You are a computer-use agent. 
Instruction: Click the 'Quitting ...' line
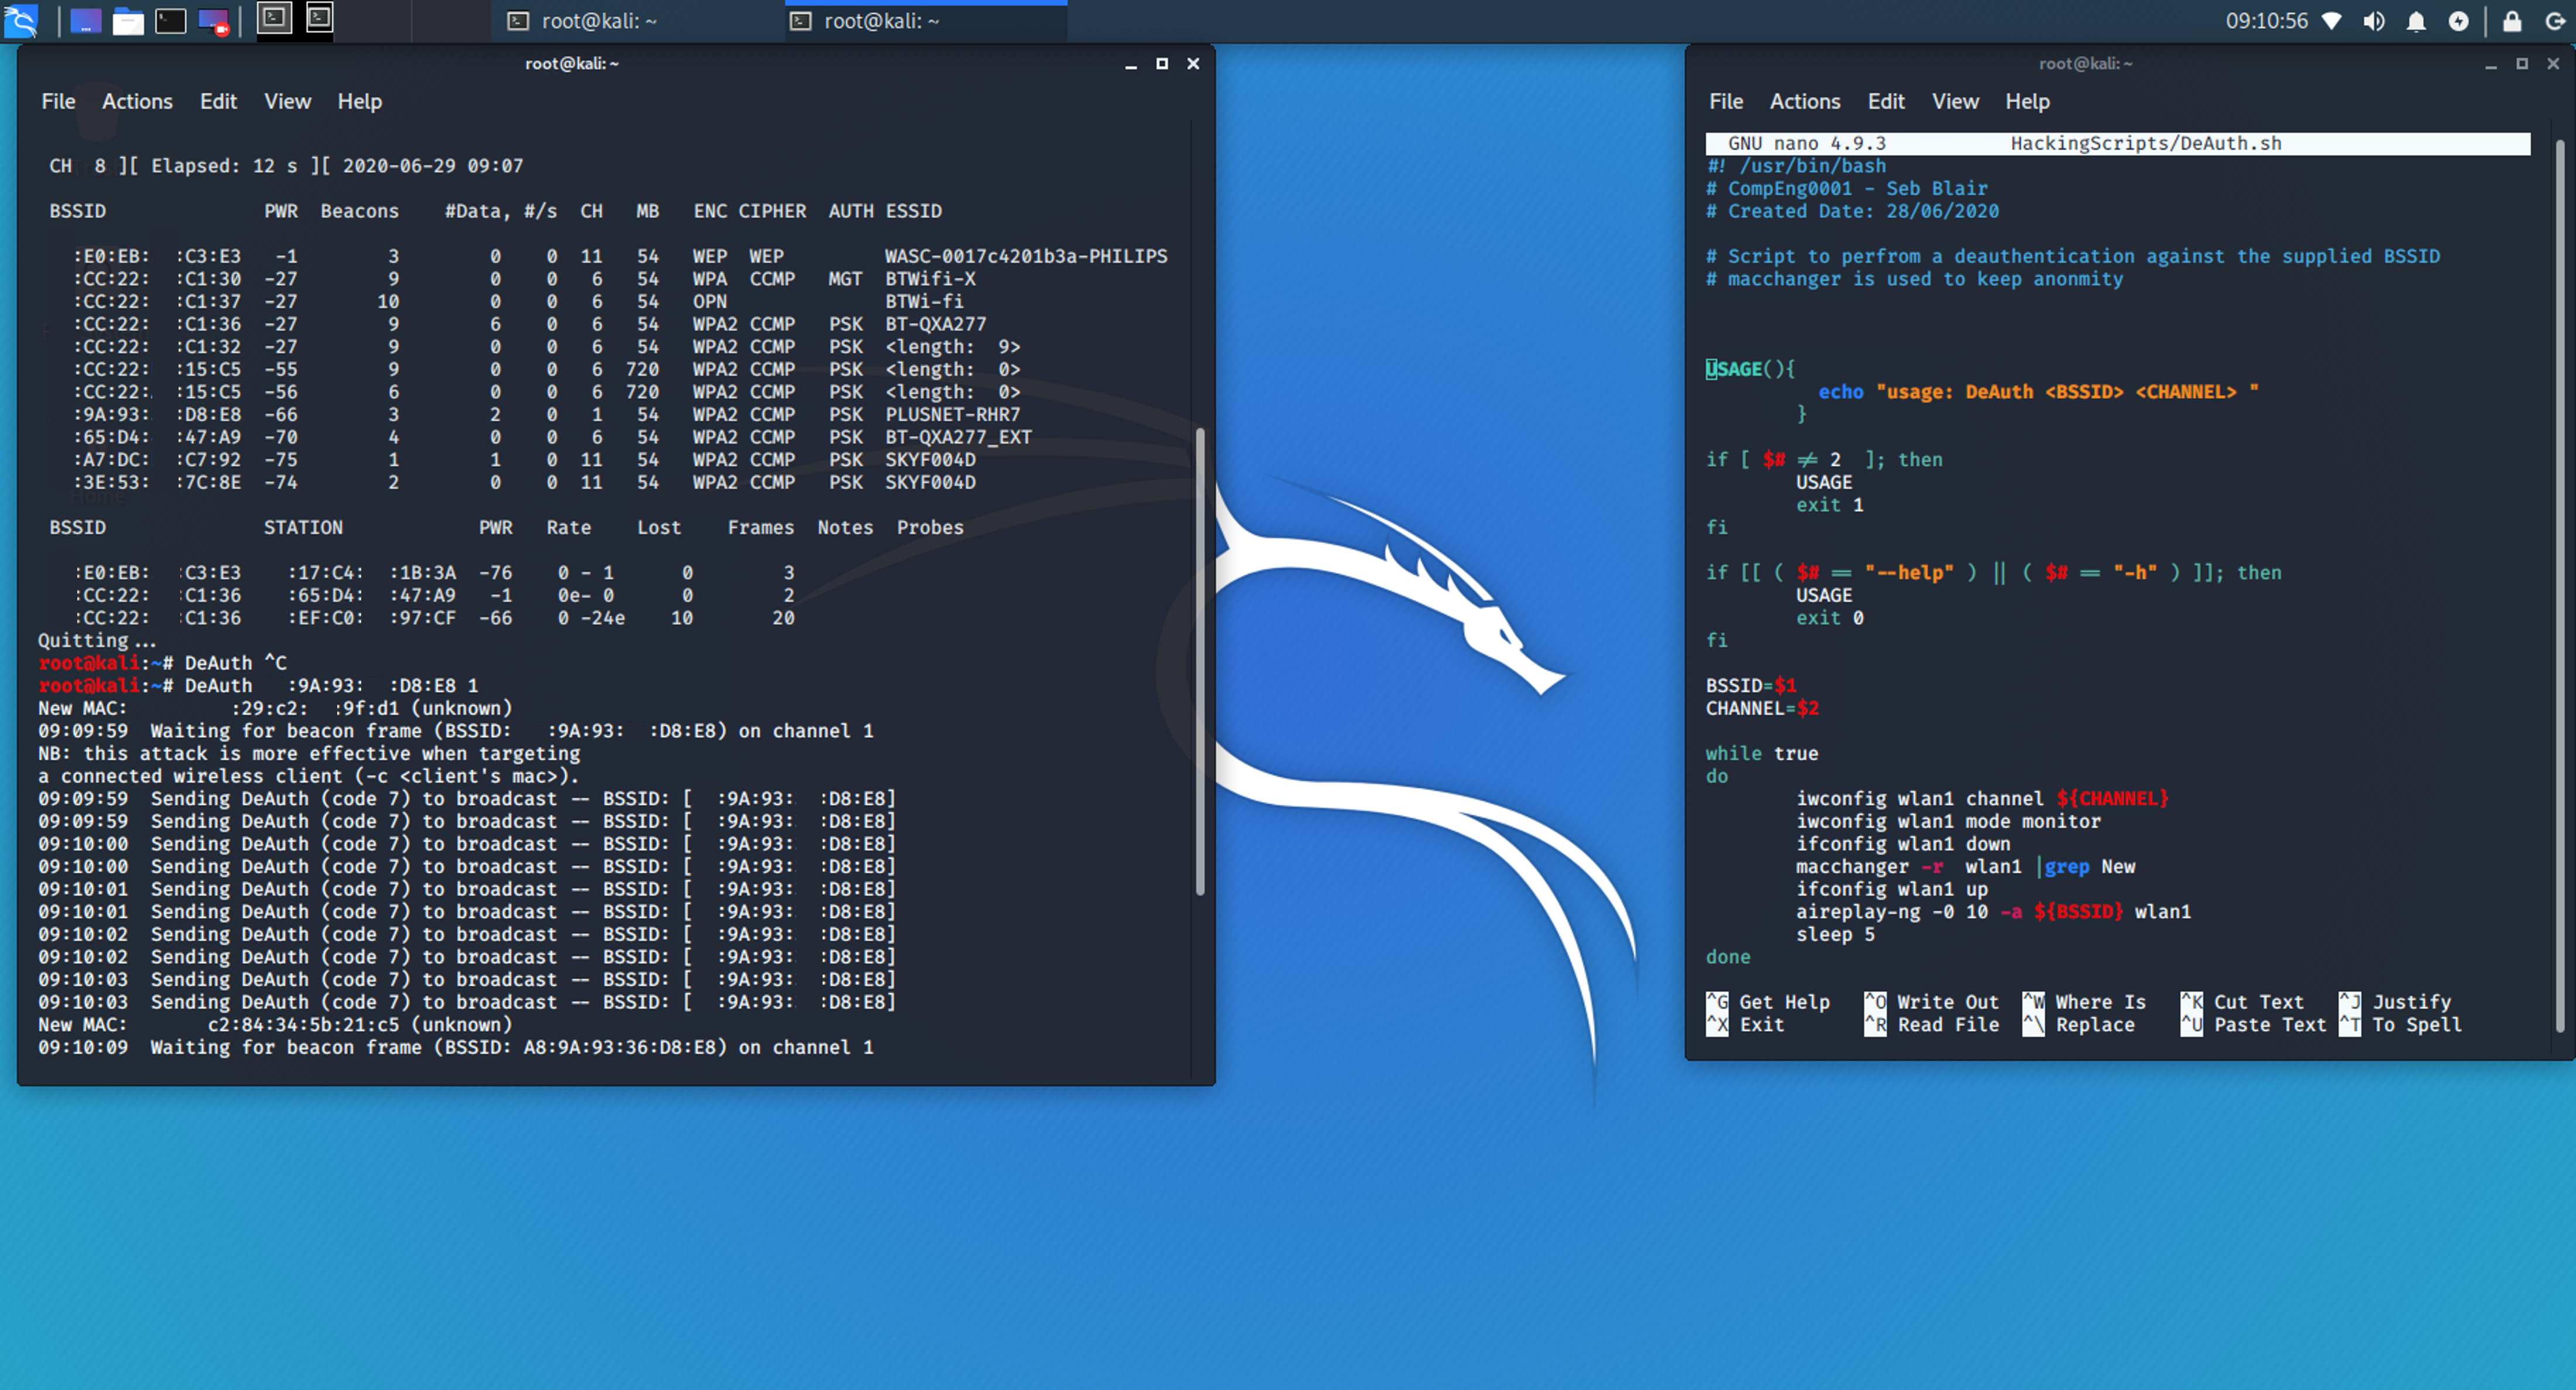click(x=97, y=640)
